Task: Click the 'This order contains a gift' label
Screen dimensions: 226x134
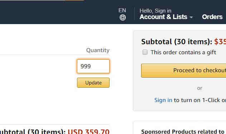Action: (x=183, y=52)
